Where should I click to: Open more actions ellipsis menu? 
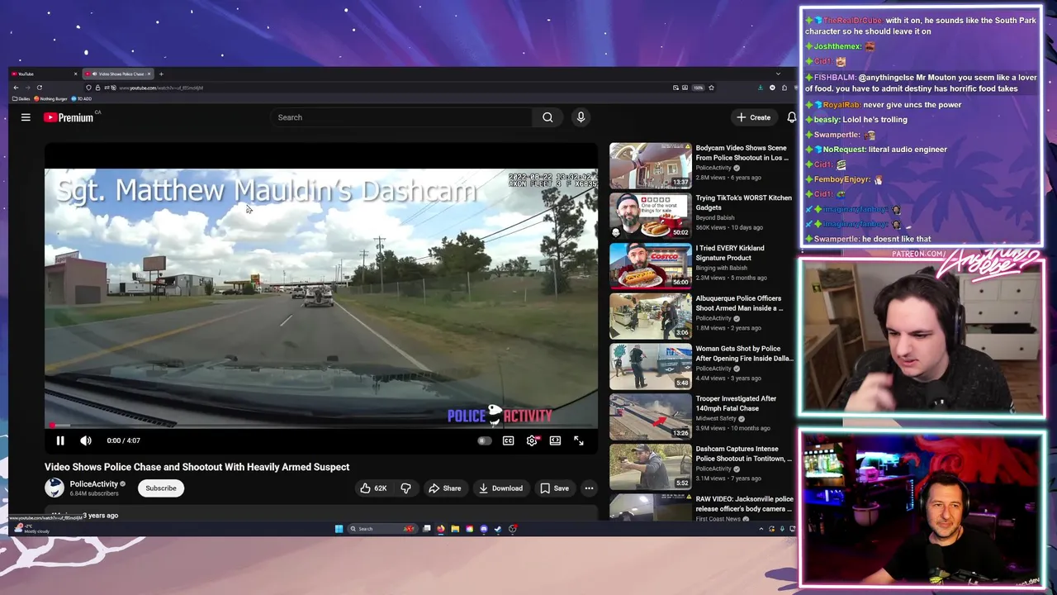pyautogui.click(x=589, y=488)
